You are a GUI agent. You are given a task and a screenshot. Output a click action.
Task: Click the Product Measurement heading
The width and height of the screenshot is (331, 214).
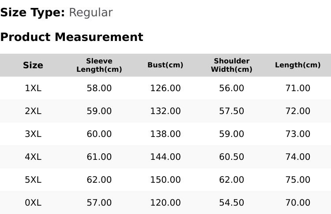coord(72,37)
